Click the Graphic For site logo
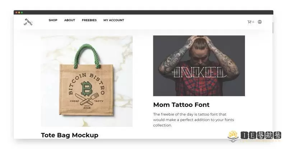 point(28,22)
